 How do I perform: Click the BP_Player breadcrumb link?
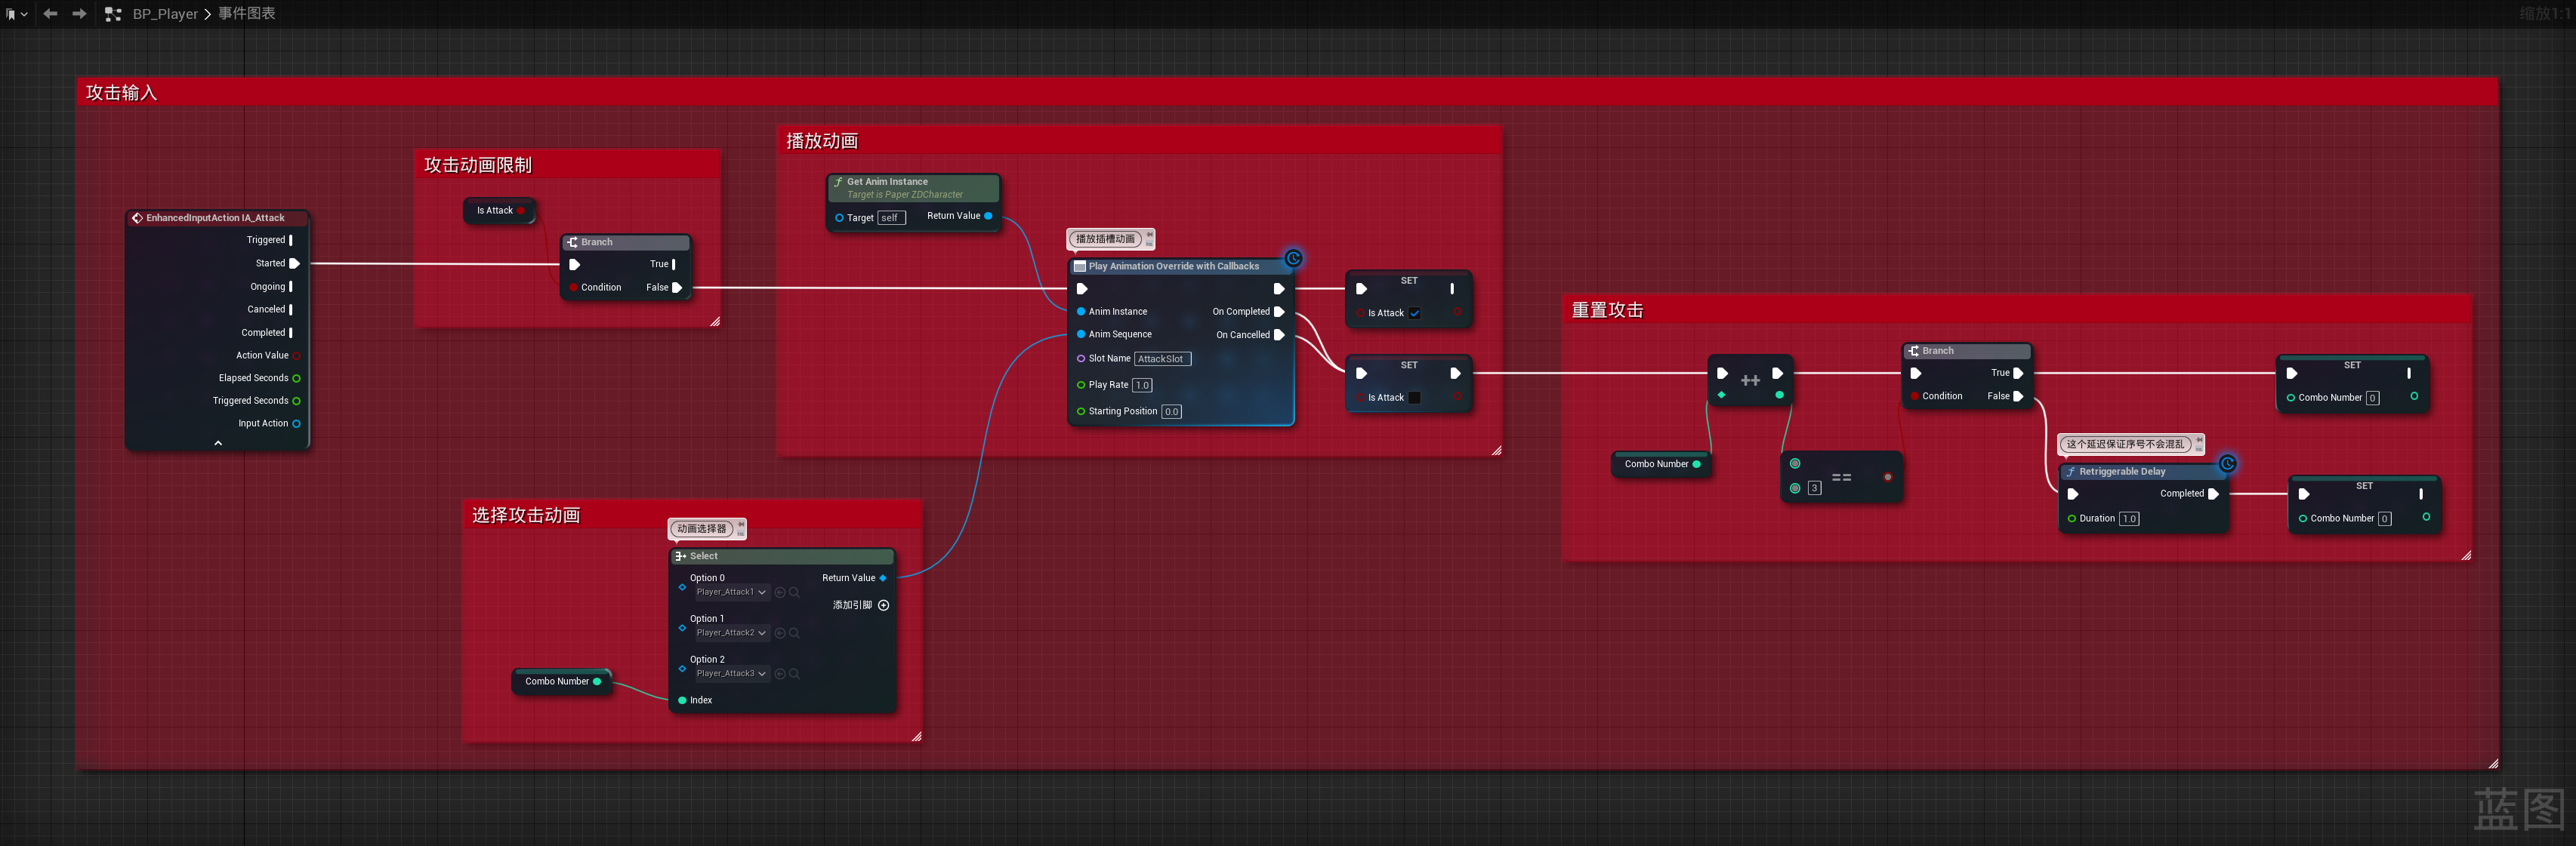coord(165,14)
